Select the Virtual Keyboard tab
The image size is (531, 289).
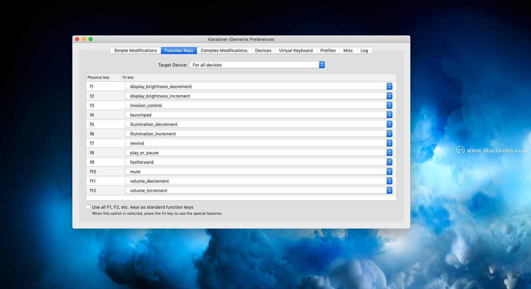pyautogui.click(x=295, y=51)
